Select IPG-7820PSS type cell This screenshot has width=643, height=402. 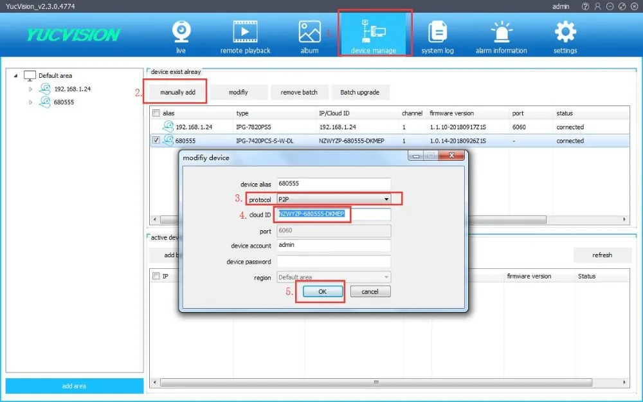[253, 127]
